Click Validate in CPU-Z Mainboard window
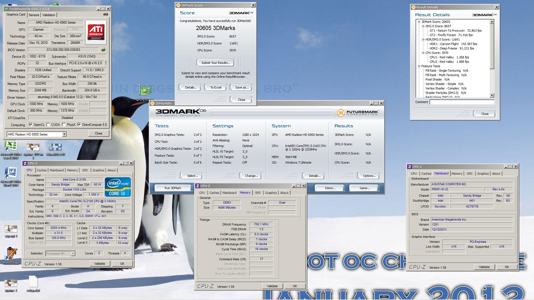This screenshot has width=534, height=300. [x=484, y=267]
